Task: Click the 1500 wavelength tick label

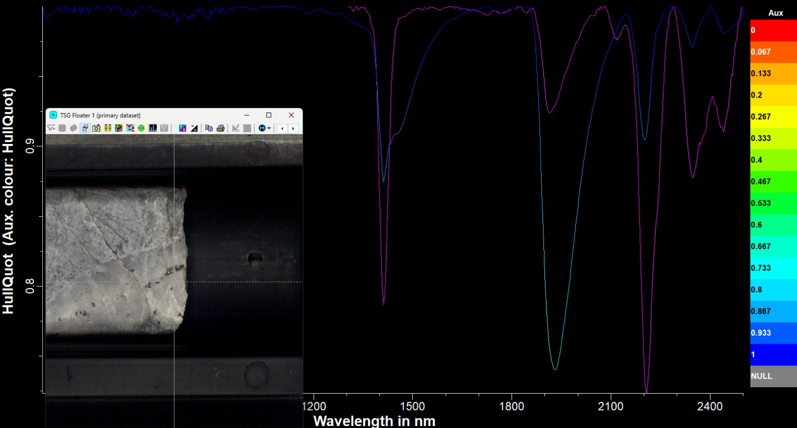Action: pos(412,406)
